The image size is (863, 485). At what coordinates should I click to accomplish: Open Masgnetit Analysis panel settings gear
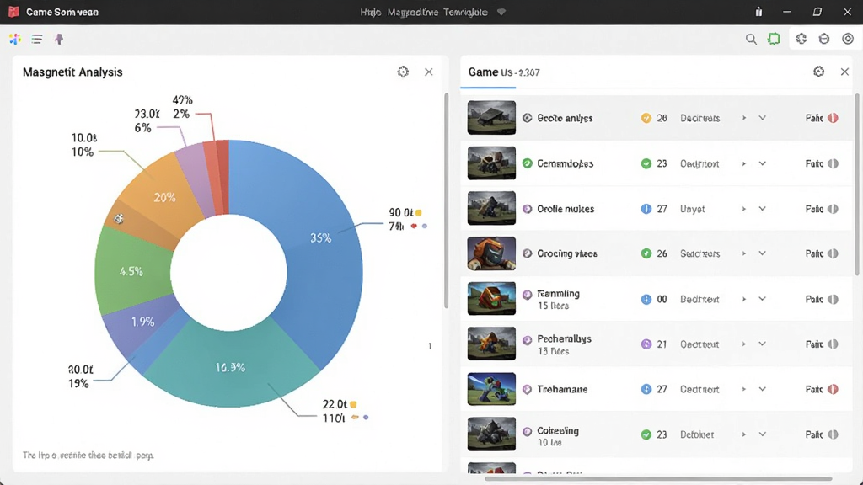[x=403, y=72]
